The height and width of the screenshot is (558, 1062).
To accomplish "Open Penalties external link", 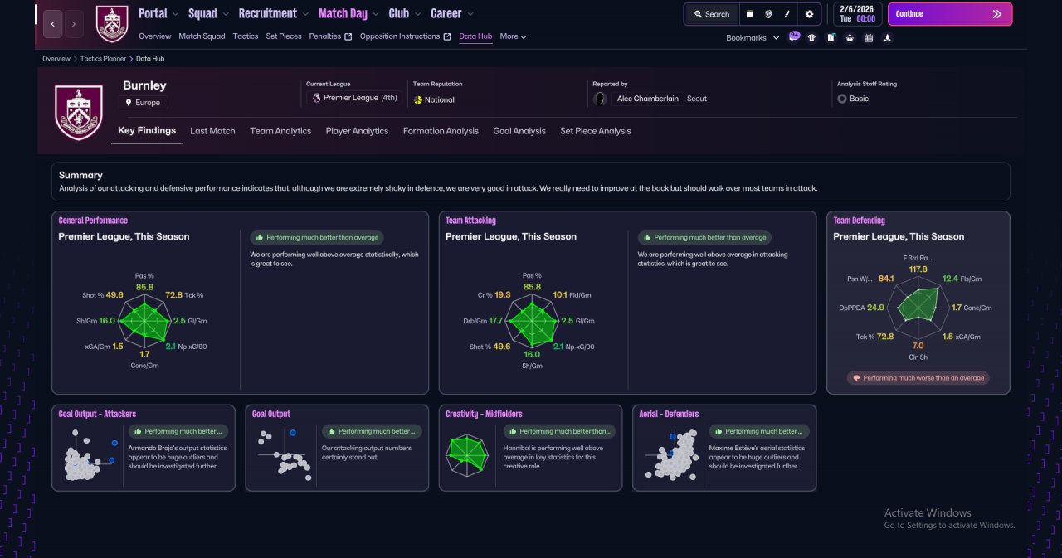I will [x=330, y=36].
